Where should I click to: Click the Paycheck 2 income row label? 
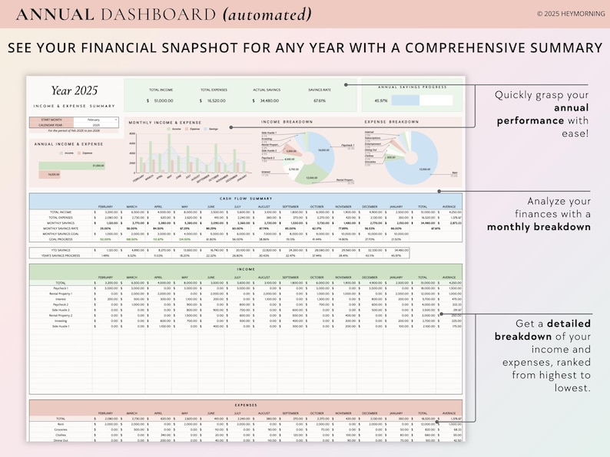click(x=61, y=305)
